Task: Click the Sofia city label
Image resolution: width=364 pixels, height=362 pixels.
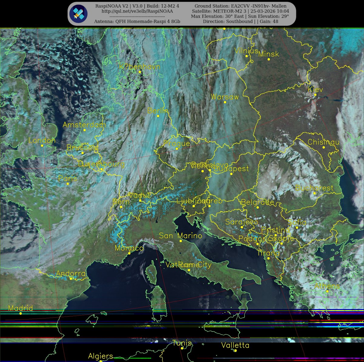Action: pos(297,222)
